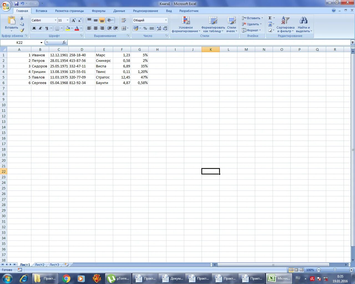Click the insert function fx button
The width and height of the screenshot is (355, 284).
[64, 42]
